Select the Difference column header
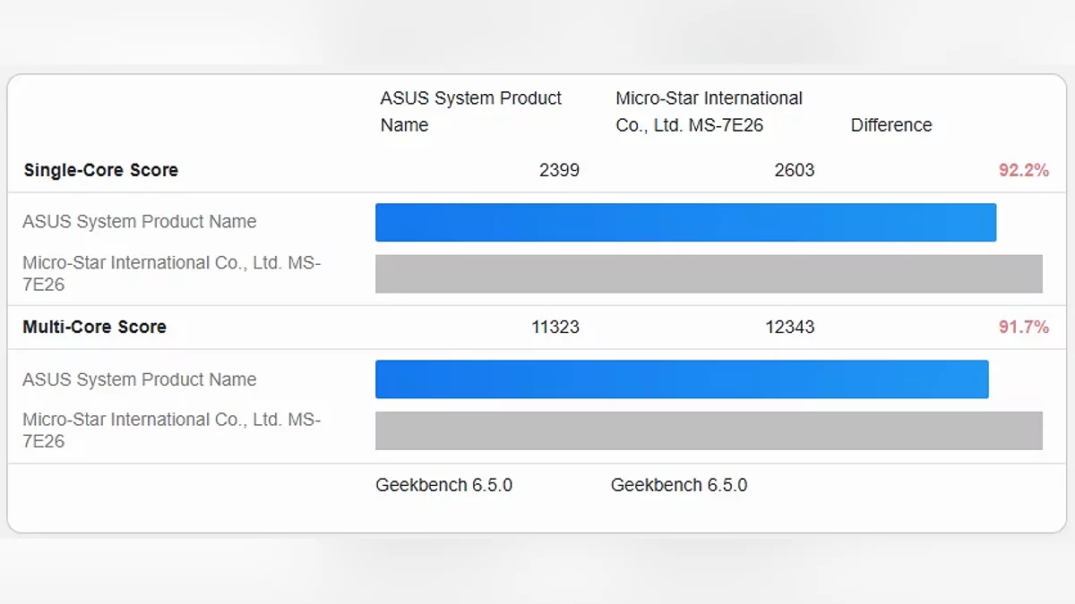The image size is (1075, 604). (x=891, y=125)
